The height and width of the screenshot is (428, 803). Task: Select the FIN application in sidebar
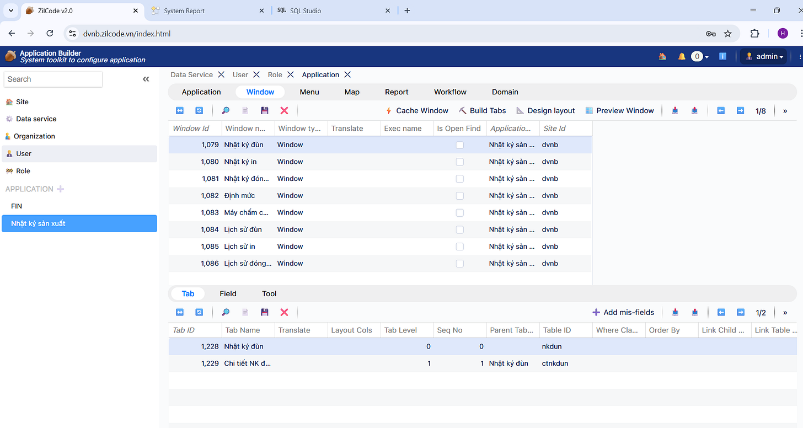79,206
